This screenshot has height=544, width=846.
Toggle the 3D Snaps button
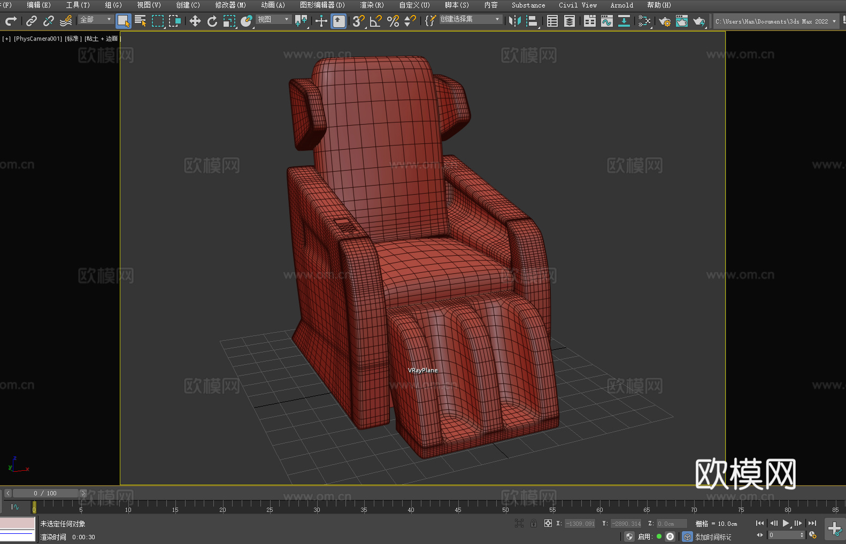point(358,21)
